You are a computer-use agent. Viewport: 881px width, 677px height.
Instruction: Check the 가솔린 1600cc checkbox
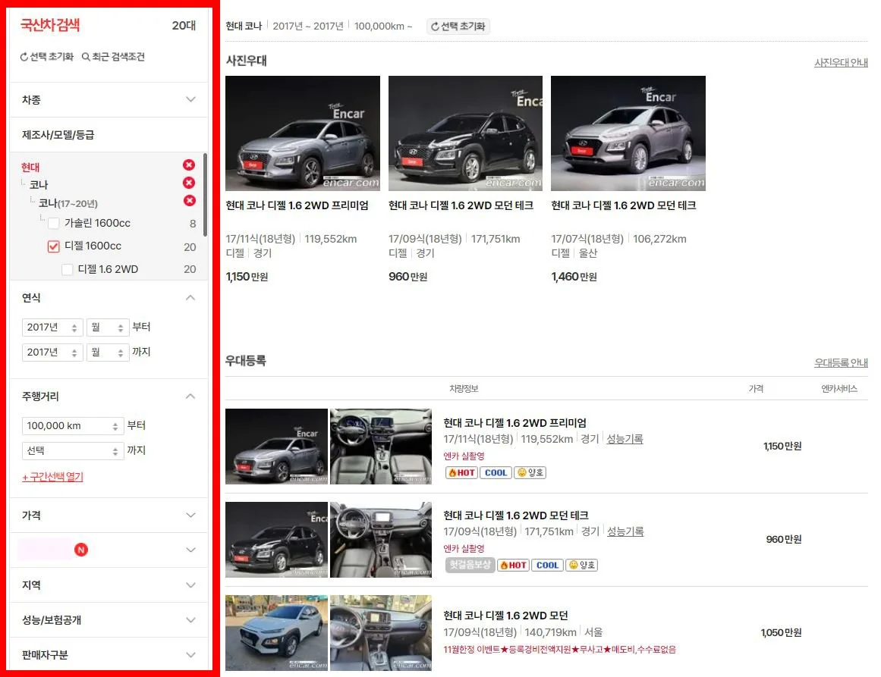coord(54,224)
